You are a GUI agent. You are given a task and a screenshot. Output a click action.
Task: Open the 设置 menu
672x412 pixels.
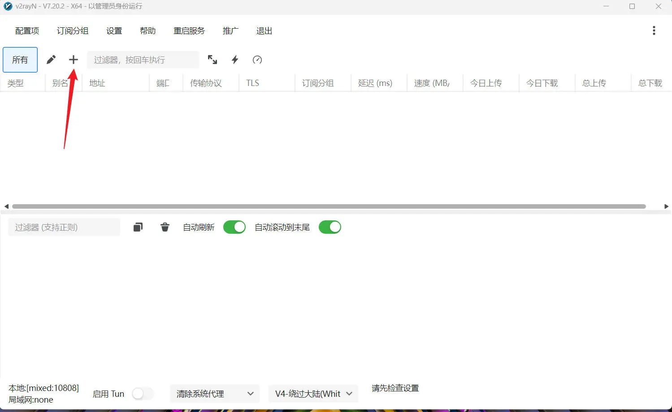tap(114, 30)
